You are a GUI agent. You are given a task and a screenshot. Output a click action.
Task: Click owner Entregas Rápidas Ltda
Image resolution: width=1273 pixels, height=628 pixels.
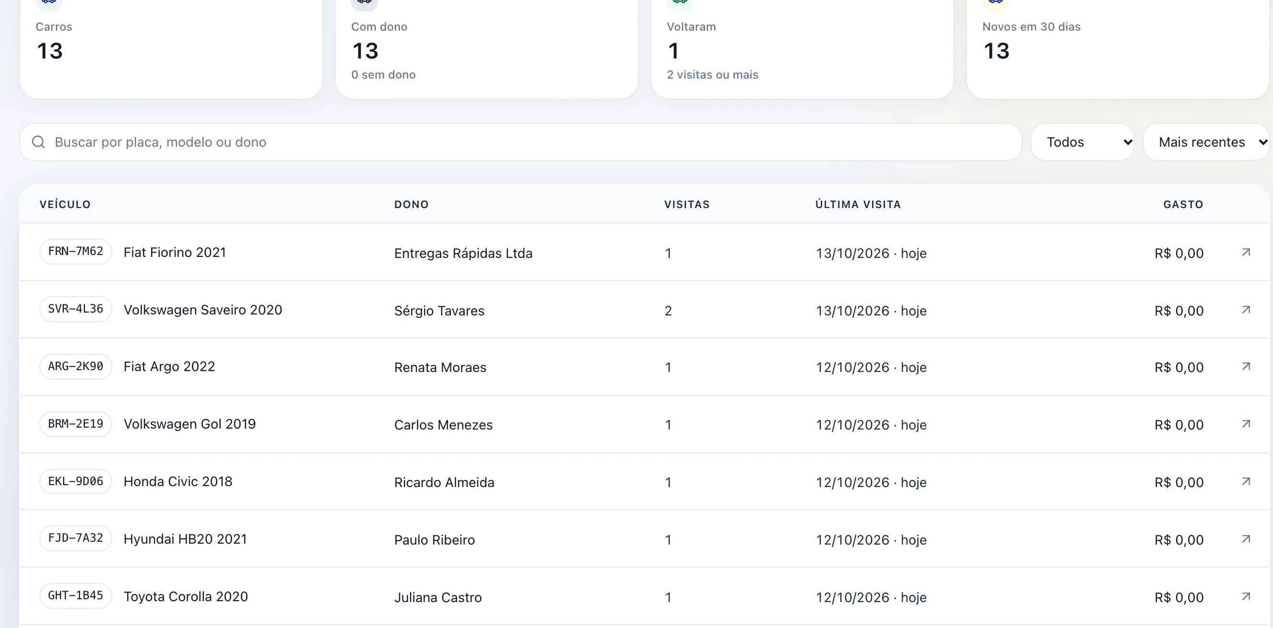pyautogui.click(x=463, y=254)
